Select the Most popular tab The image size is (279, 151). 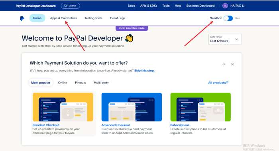[41, 83]
